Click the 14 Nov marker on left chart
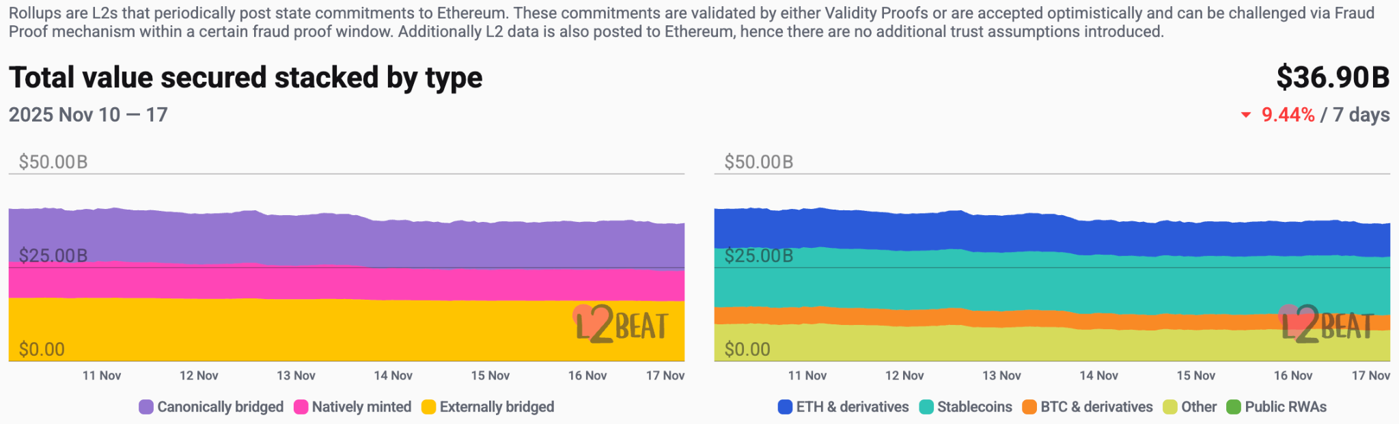This screenshot has width=1399, height=424. tap(393, 376)
